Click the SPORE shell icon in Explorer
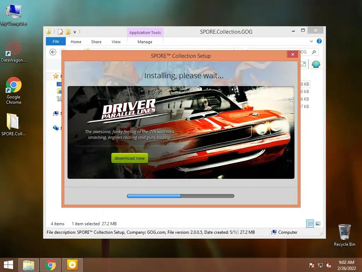This screenshot has width=362, height=272. coord(316,64)
